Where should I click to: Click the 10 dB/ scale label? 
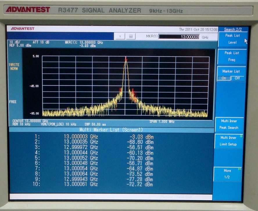pyautogui.click(x=15, y=42)
